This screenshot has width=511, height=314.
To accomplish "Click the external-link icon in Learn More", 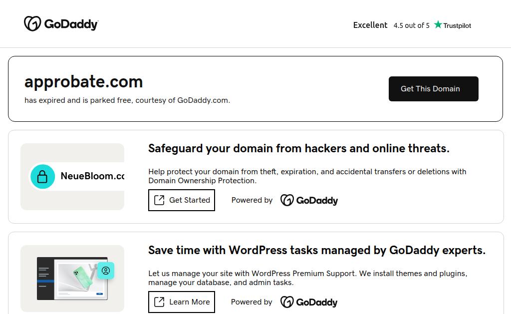I will pyautogui.click(x=159, y=302).
